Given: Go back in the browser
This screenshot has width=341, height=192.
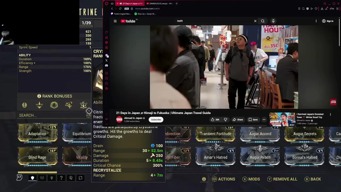Looking at the screenshot, I should 112,9.
